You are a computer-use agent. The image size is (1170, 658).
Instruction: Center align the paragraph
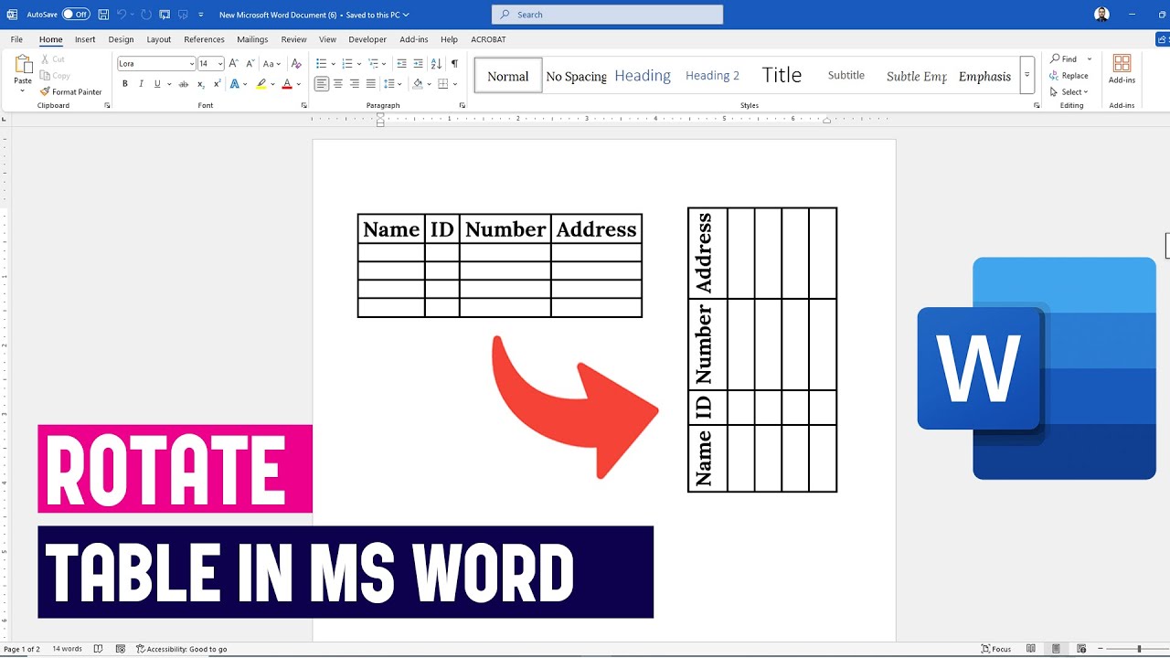point(338,84)
